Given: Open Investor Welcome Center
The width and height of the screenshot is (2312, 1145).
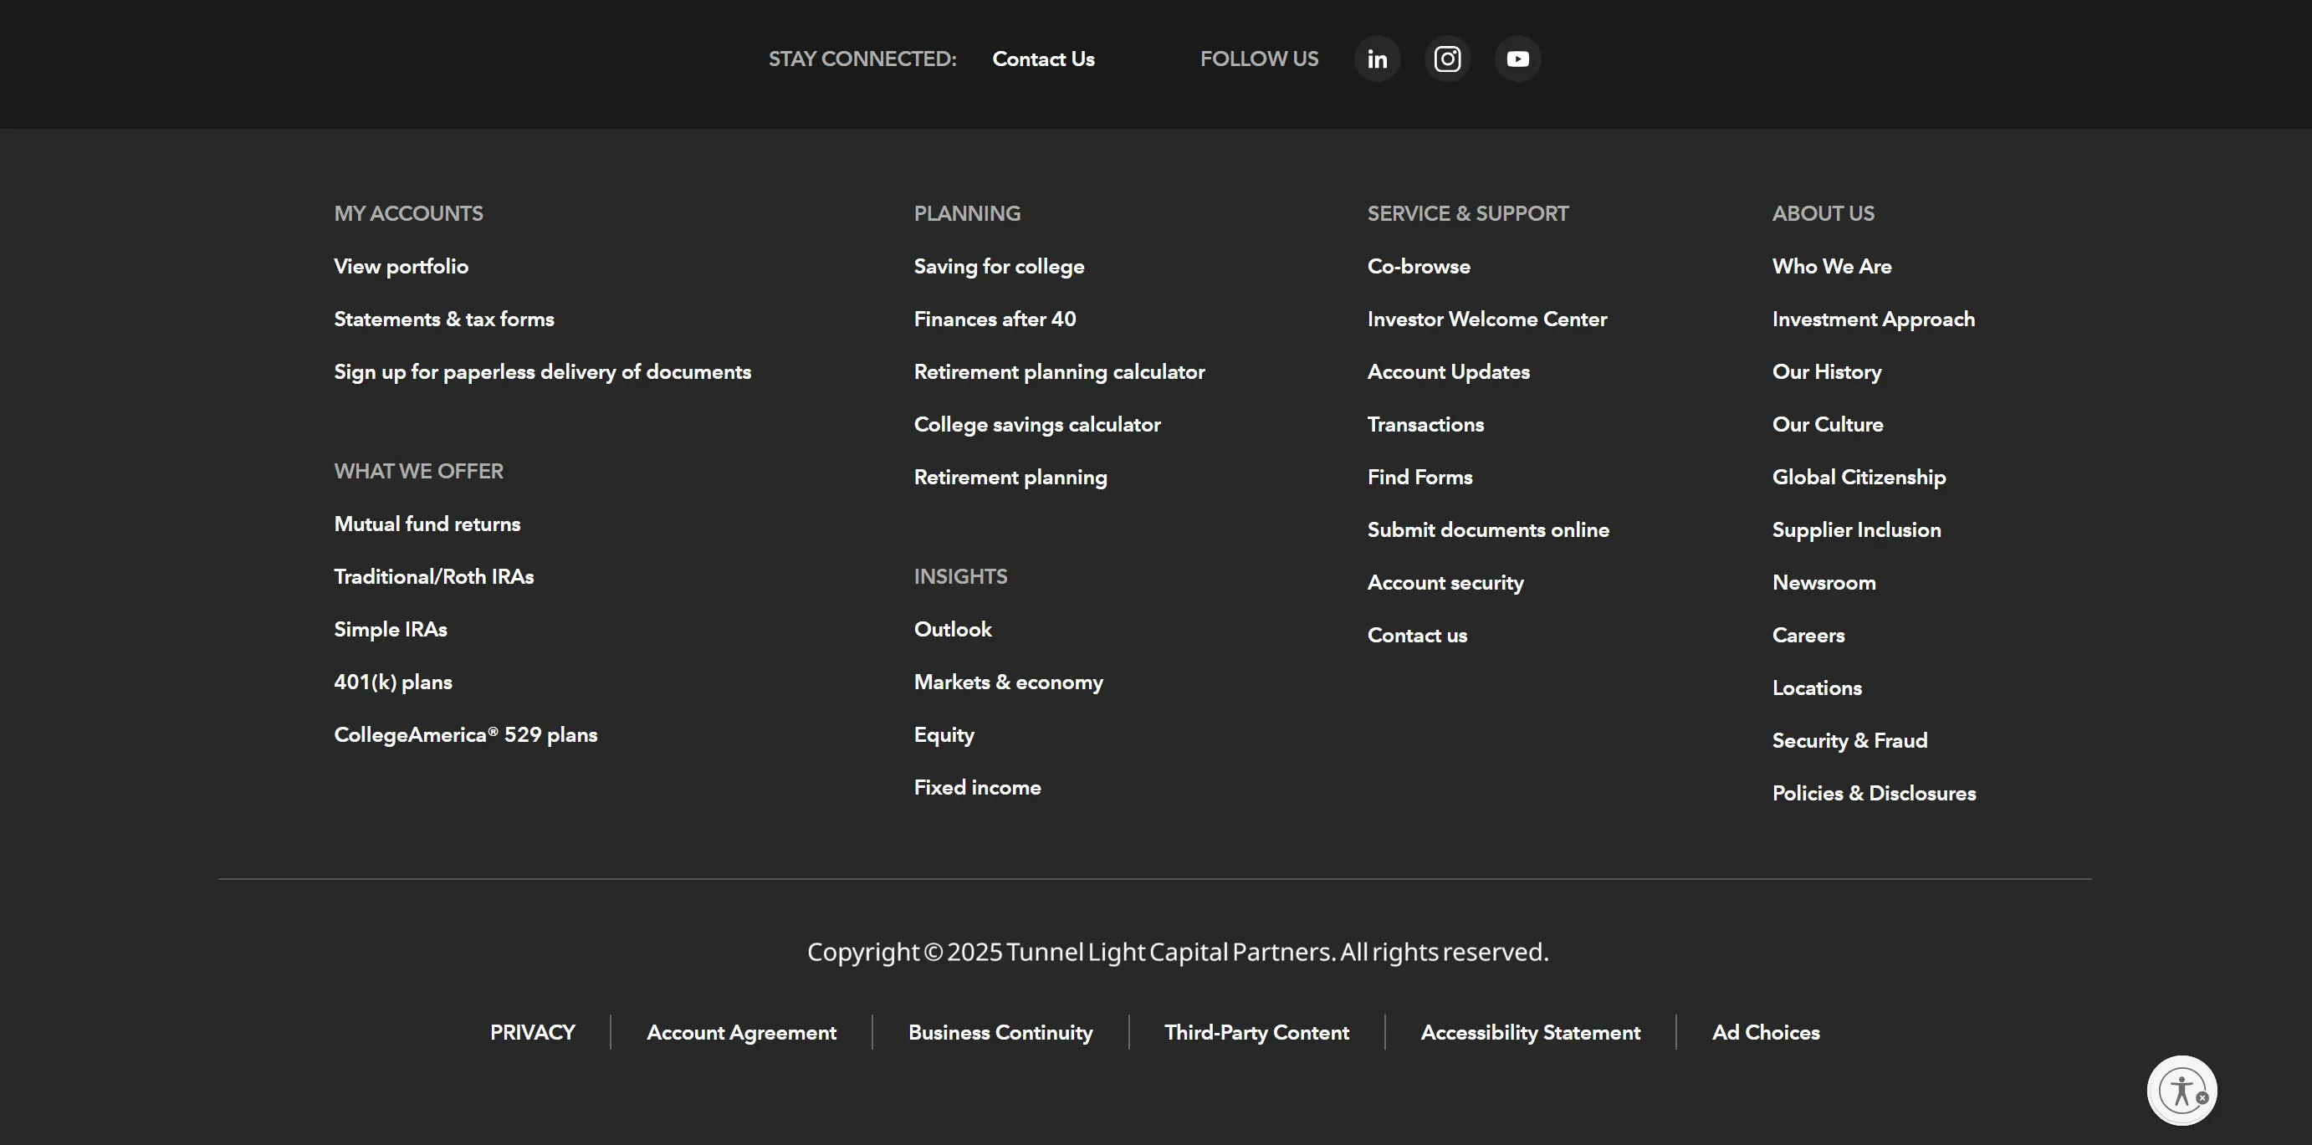Looking at the screenshot, I should click(1486, 319).
